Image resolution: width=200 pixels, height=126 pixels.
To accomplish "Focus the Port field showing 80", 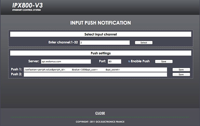I will coord(114,61).
